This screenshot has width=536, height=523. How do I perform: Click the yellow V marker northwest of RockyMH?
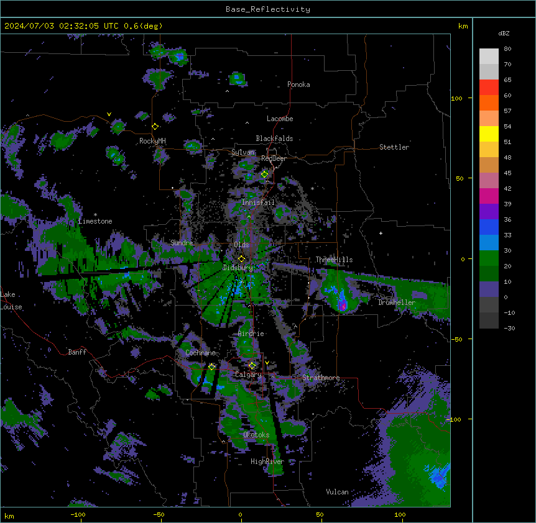[x=109, y=114]
